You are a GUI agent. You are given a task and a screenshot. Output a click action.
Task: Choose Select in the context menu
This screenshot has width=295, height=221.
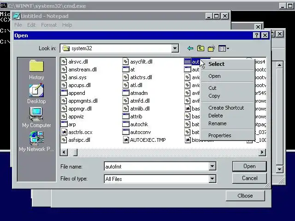[227, 64]
